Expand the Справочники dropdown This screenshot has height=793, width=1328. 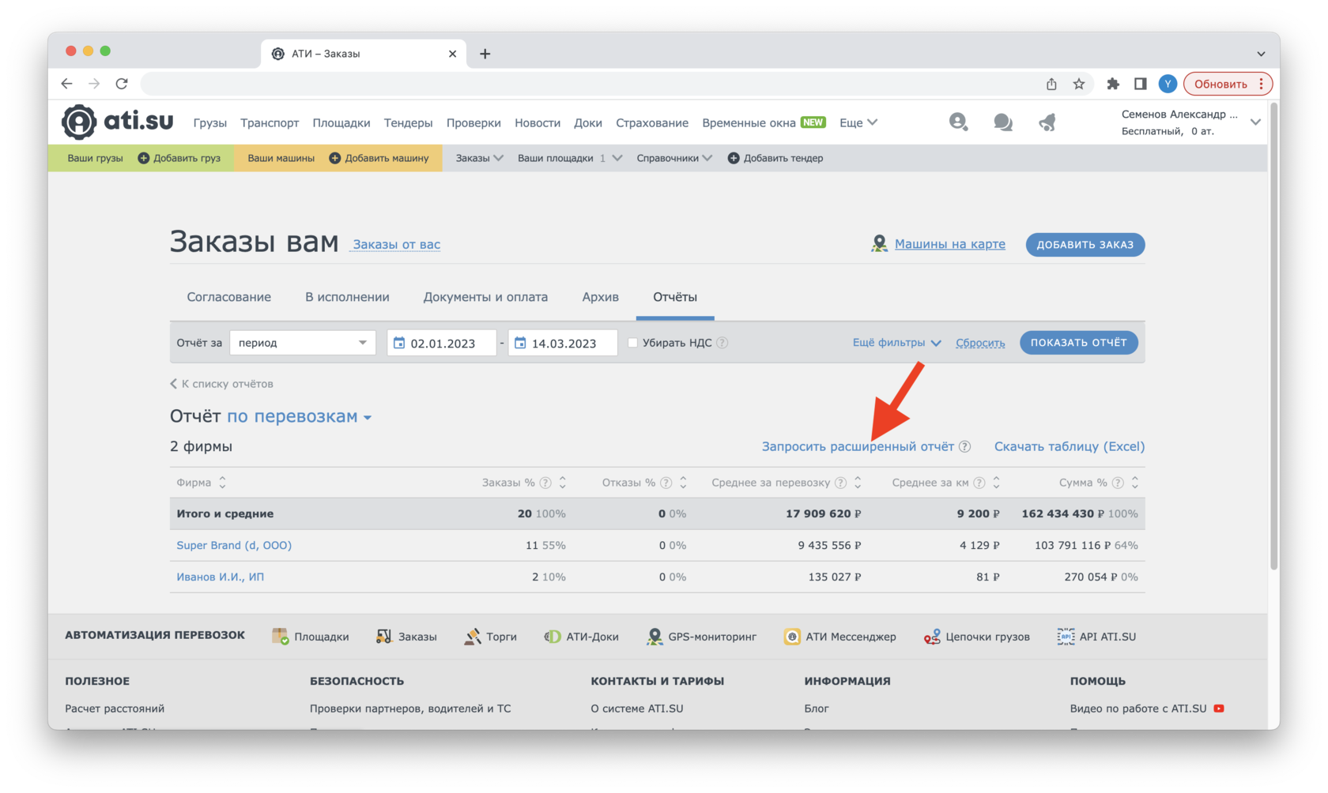coord(674,158)
